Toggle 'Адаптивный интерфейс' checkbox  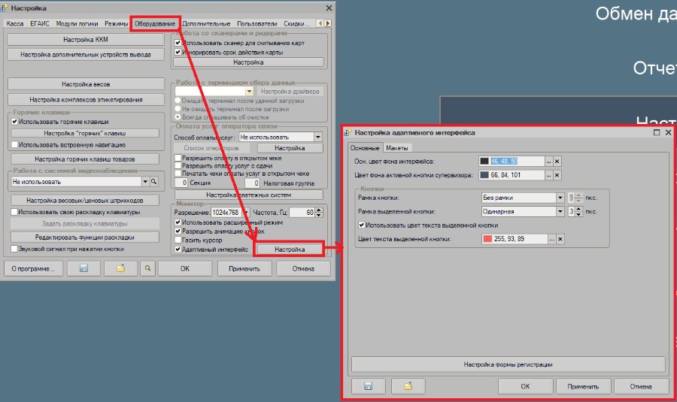(178, 249)
